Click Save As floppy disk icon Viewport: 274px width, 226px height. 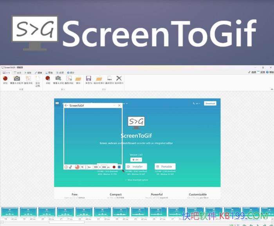[88, 79]
